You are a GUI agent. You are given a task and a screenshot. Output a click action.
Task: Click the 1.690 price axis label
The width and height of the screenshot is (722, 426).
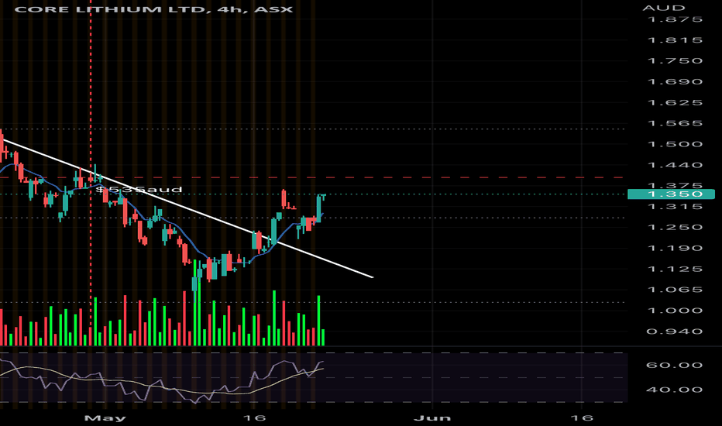click(x=675, y=81)
